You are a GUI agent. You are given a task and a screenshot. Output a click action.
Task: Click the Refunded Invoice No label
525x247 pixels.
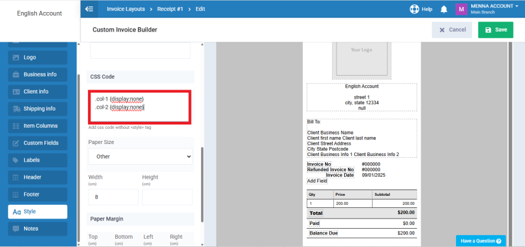(x=330, y=170)
